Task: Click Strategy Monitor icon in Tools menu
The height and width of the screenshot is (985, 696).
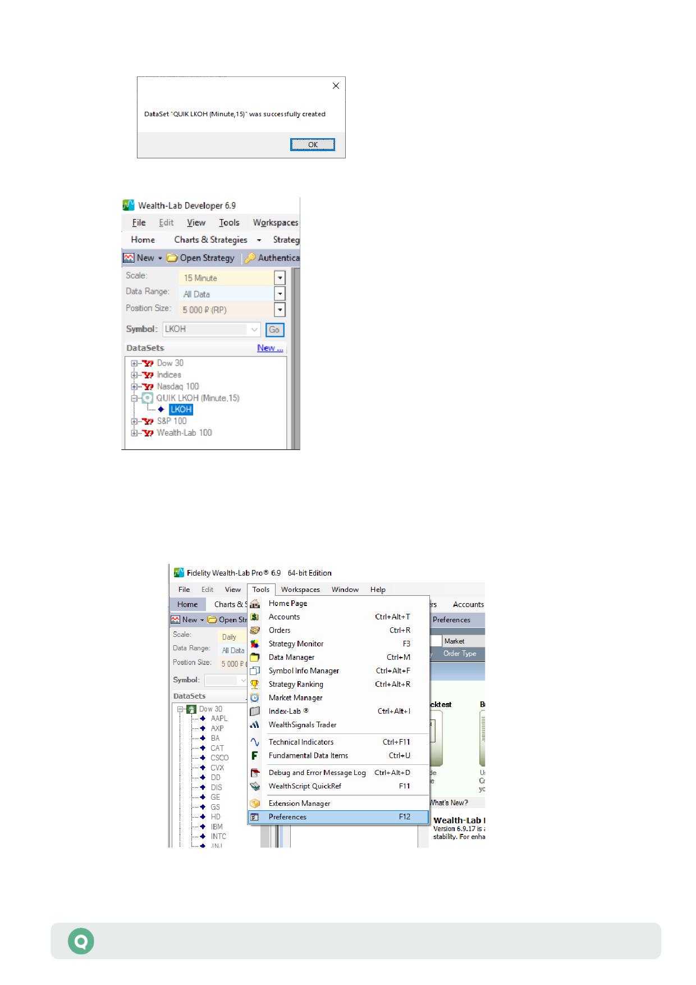Action: pos(255,644)
